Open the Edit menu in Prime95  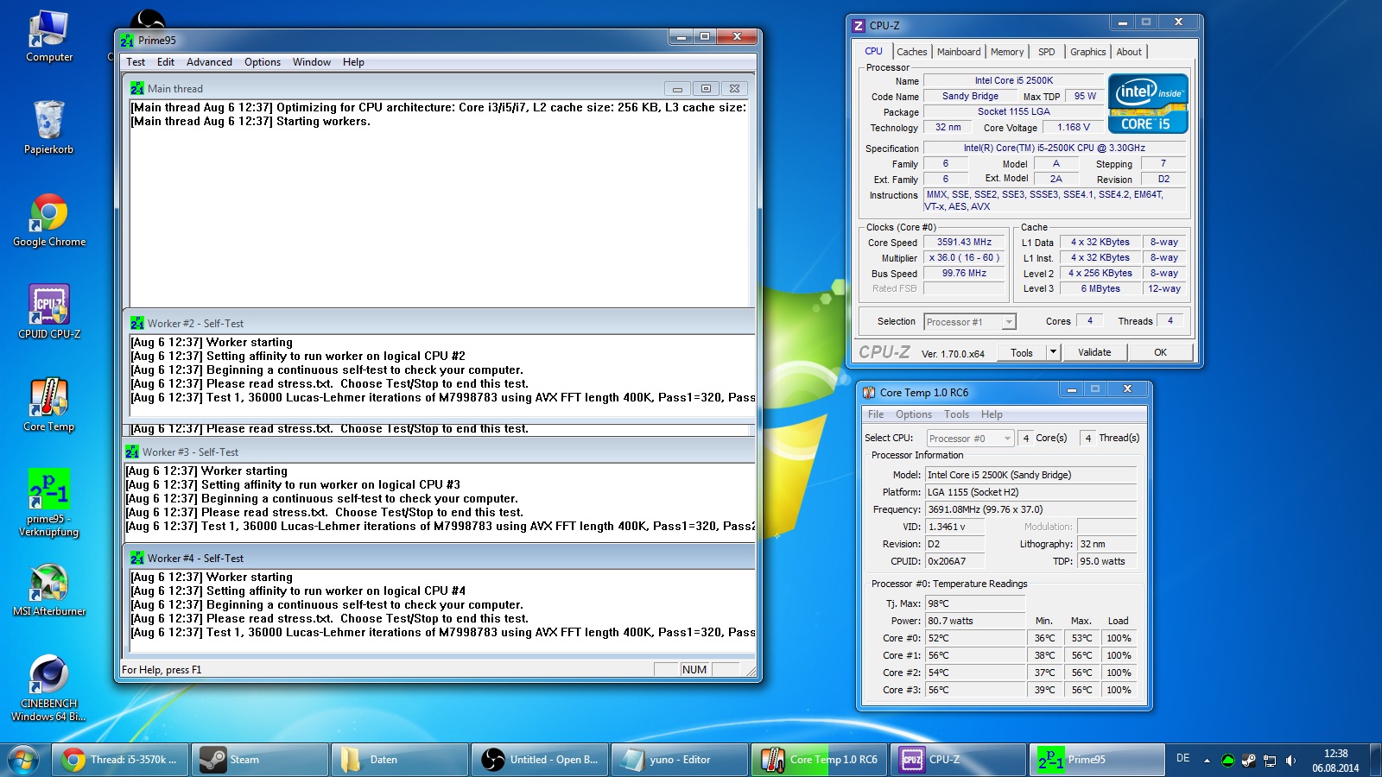coord(166,62)
